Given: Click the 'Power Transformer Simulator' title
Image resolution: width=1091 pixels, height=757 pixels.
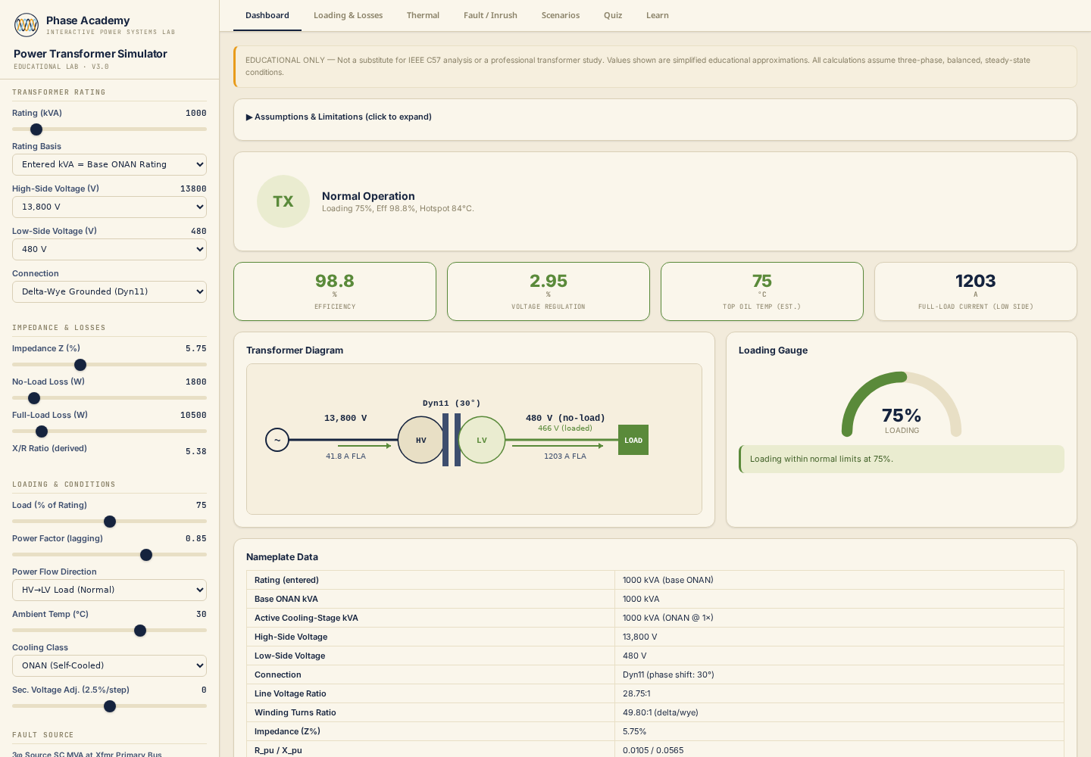Looking at the screenshot, I should 90,54.
